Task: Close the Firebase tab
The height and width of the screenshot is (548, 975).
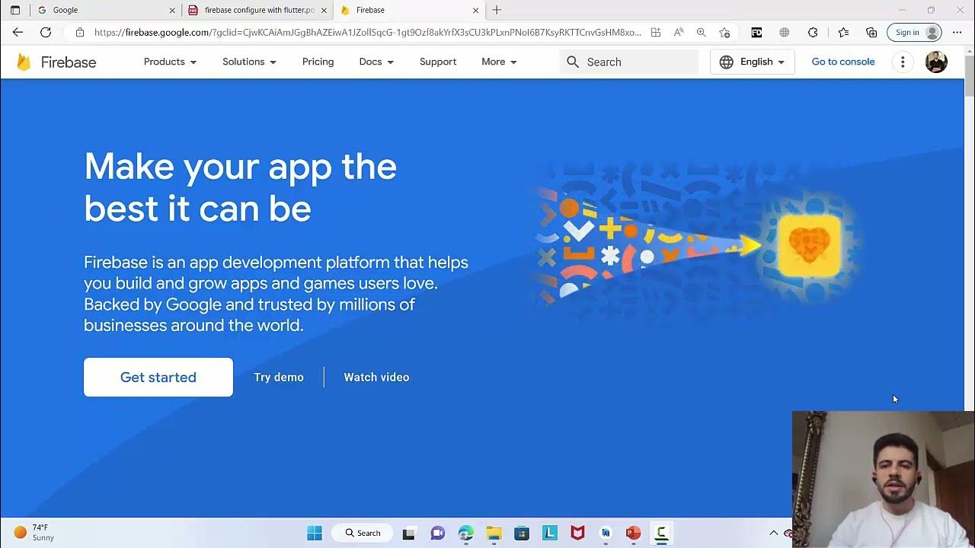Action: (476, 10)
